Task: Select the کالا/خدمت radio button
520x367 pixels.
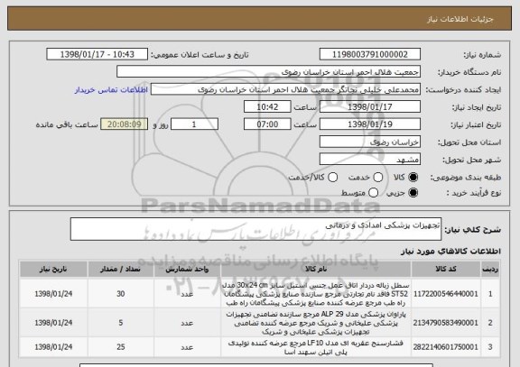Action: pos(332,178)
